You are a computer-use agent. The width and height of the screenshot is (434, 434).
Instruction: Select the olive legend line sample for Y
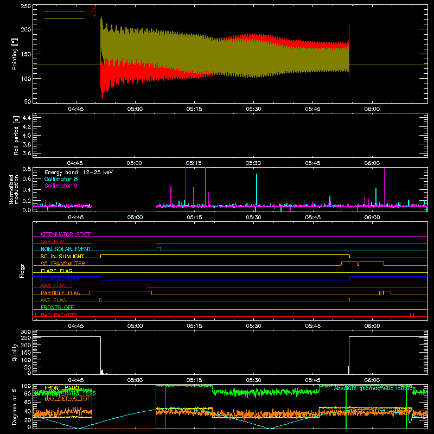pos(65,19)
